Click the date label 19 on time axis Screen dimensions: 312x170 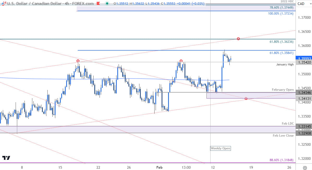[251, 167]
